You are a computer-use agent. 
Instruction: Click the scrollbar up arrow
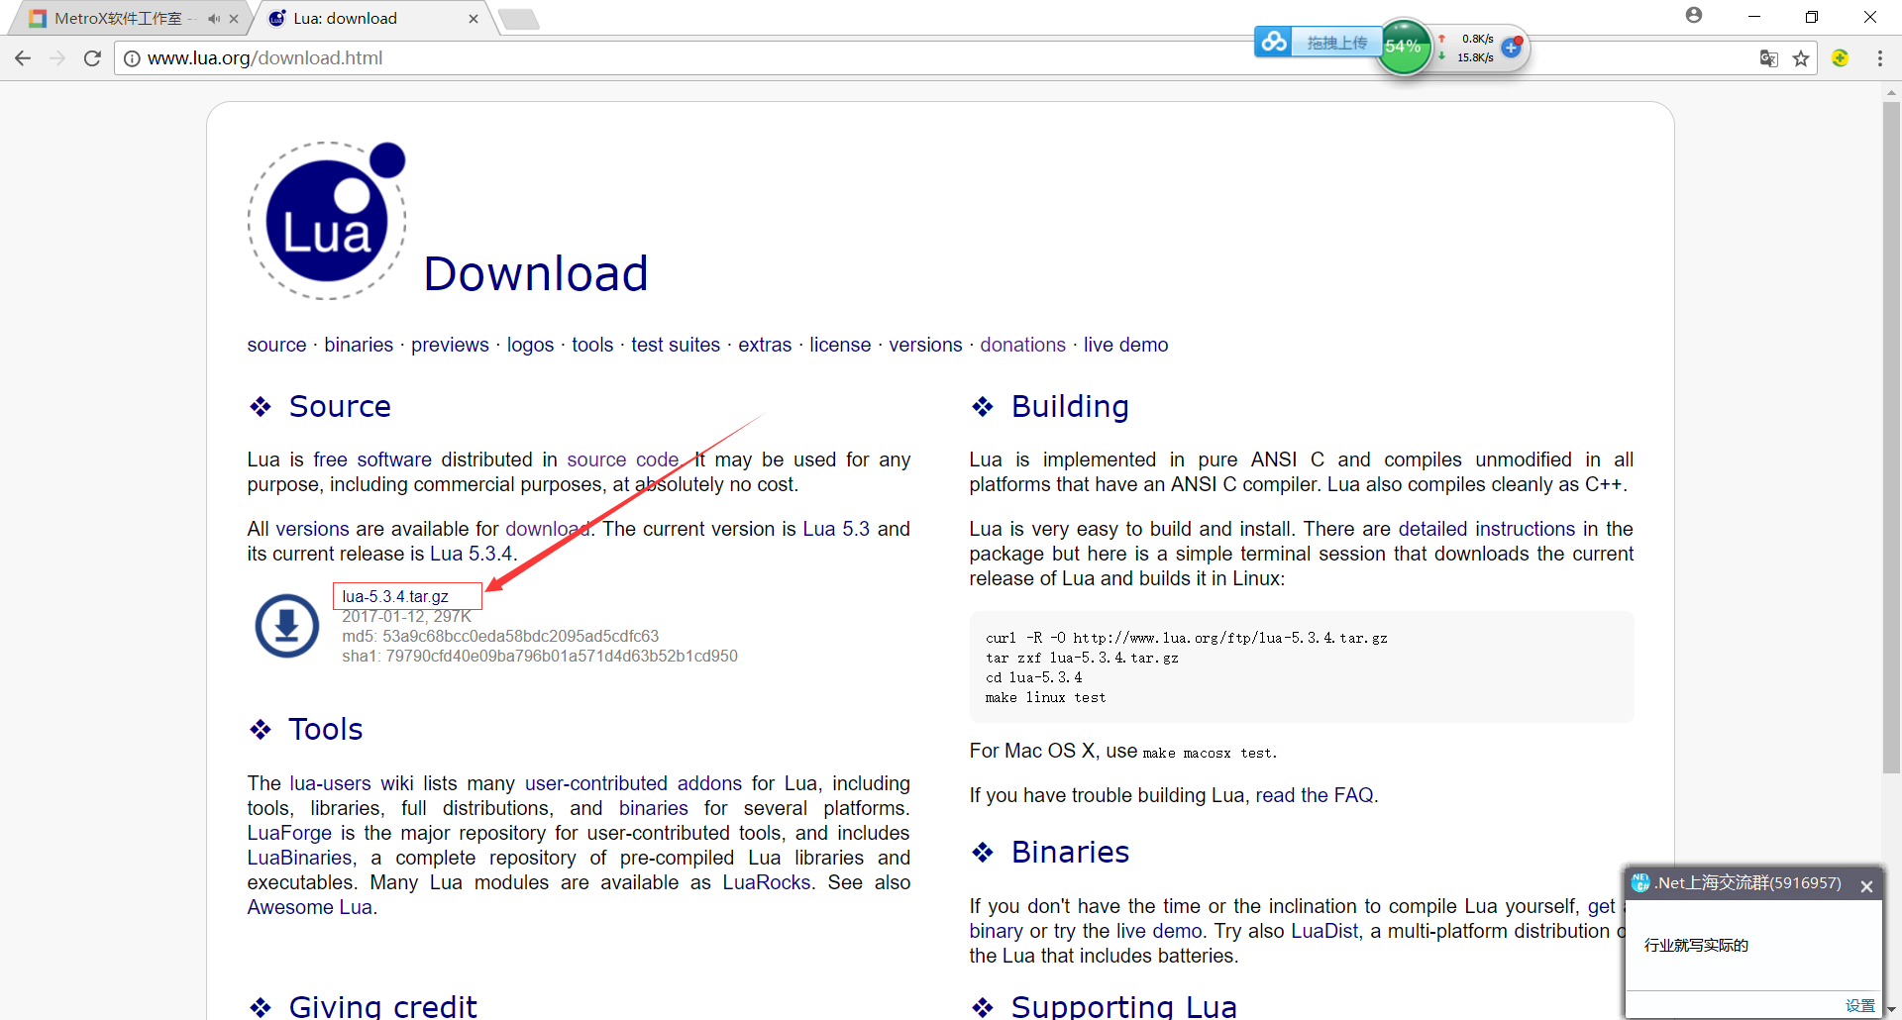[x=1891, y=92]
